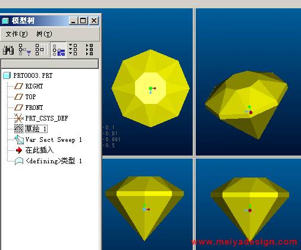Toggle the highlighted show-features toolbar icon
Viewport: 301px width, 250px height.
point(59,50)
